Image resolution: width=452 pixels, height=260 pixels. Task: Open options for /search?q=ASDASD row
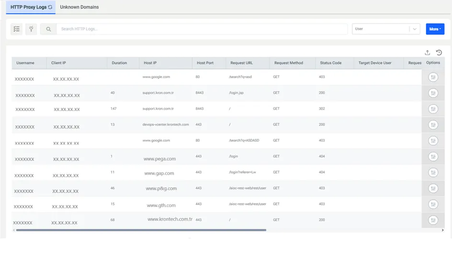pos(433,141)
